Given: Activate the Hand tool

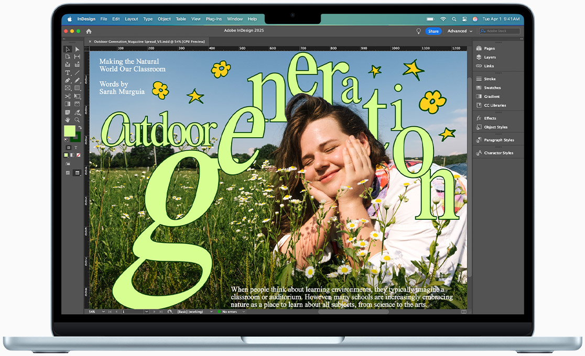Looking at the screenshot, I should 68,120.
